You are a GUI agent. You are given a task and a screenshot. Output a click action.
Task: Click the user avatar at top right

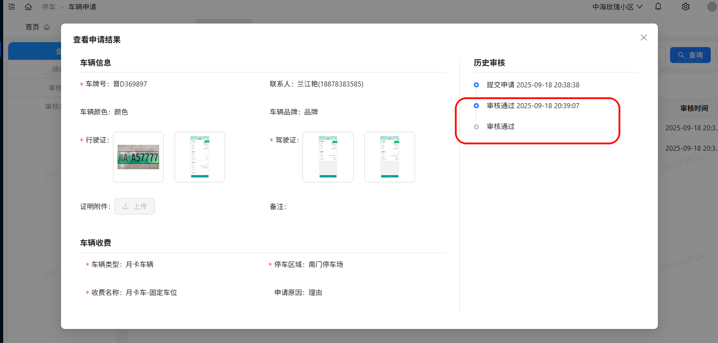click(x=712, y=7)
